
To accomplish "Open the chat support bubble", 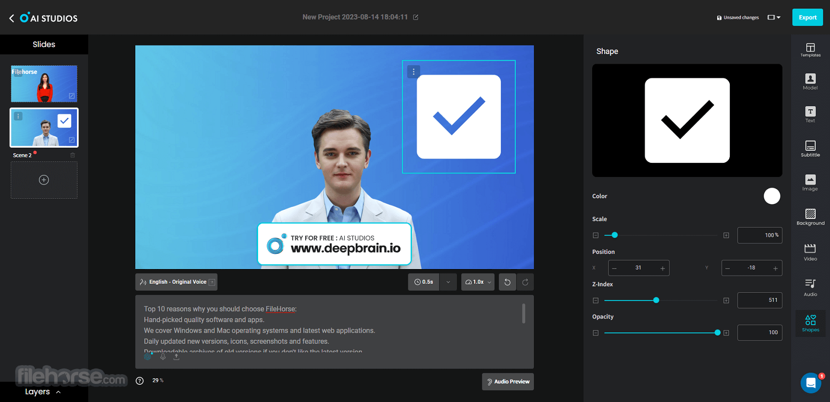I will (x=811, y=383).
